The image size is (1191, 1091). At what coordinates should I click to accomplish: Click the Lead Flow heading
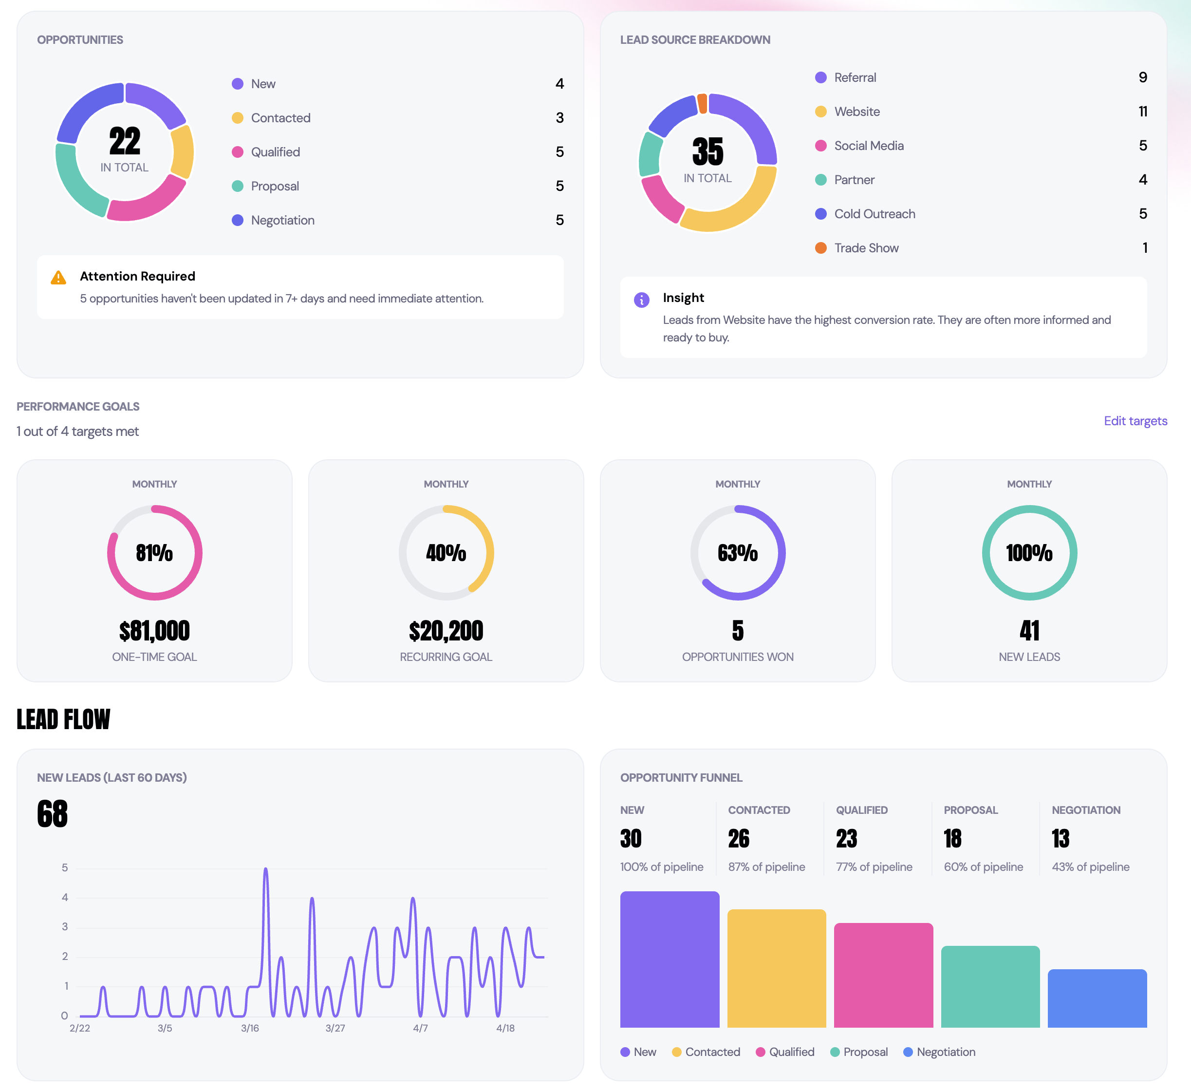(63, 719)
